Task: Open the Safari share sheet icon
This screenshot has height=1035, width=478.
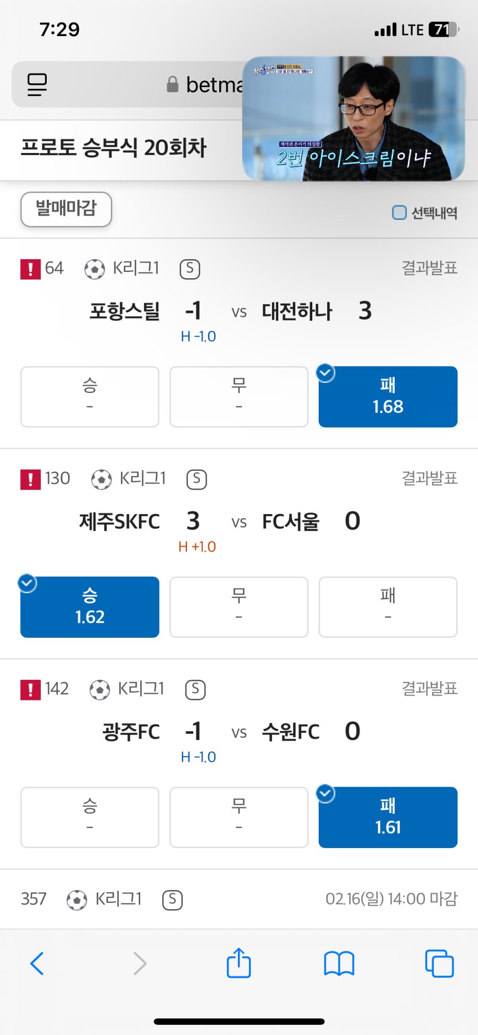Action: pyautogui.click(x=238, y=962)
